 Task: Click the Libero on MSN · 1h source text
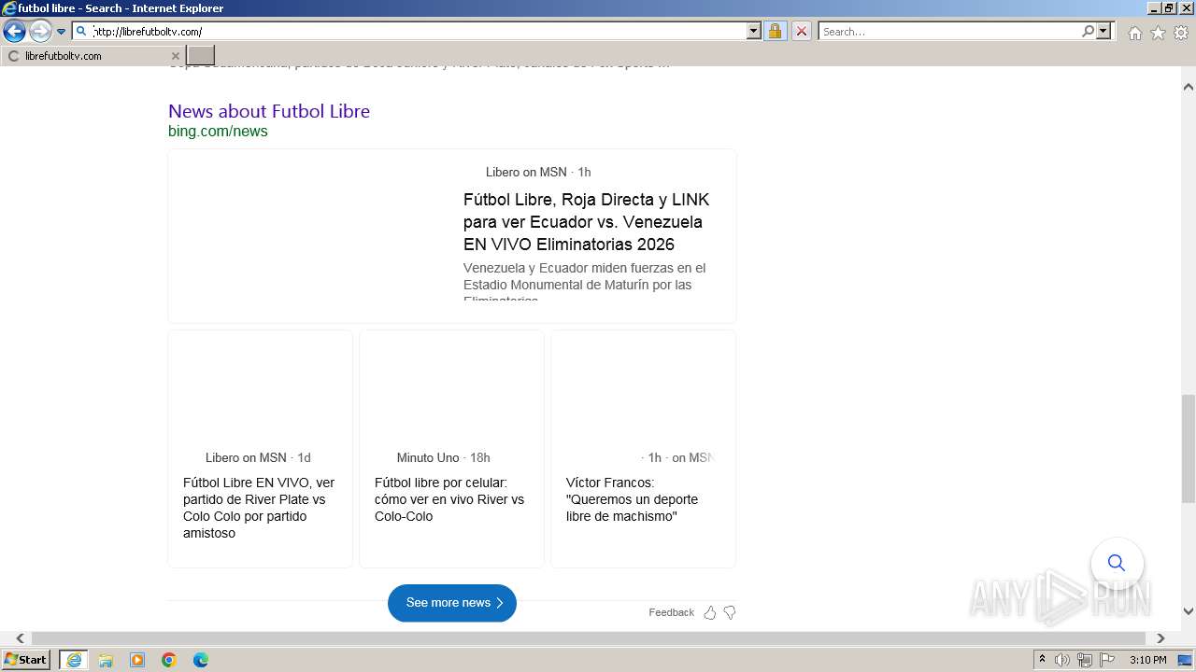click(538, 173)
